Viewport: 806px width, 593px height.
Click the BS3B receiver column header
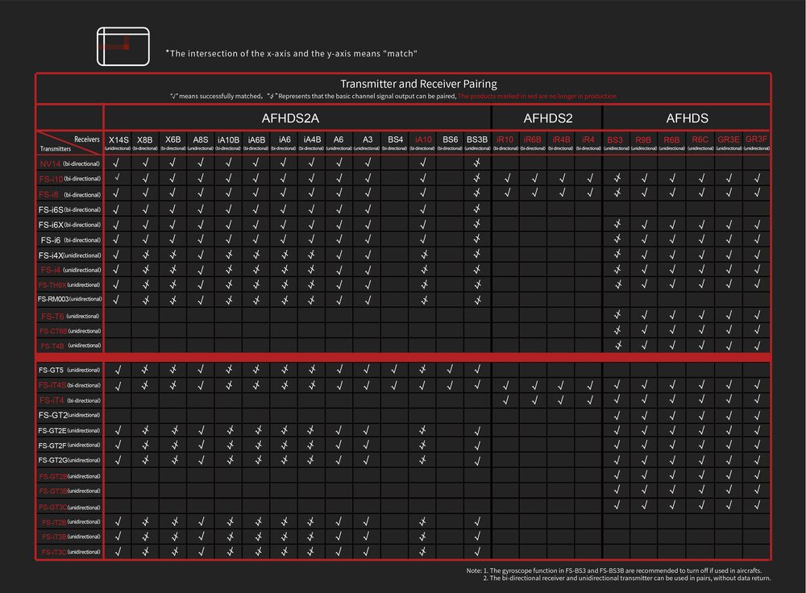coord(477,143)
